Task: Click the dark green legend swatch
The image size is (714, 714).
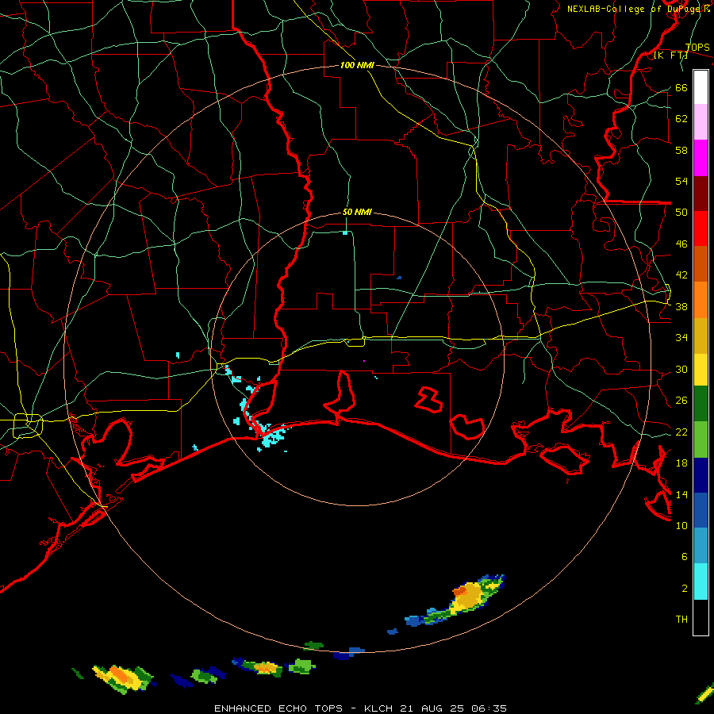Action: point(701,404)
